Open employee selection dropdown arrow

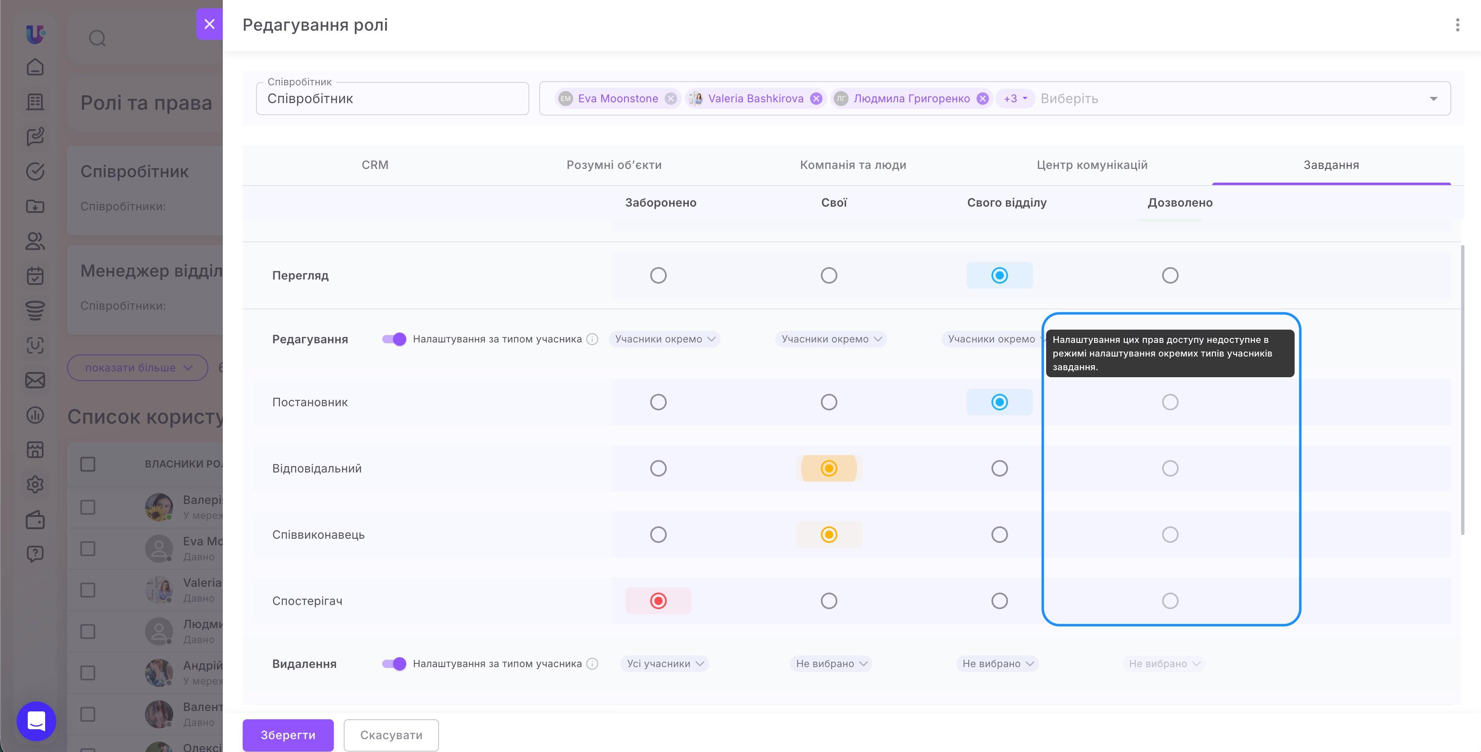coord(1433,99)
